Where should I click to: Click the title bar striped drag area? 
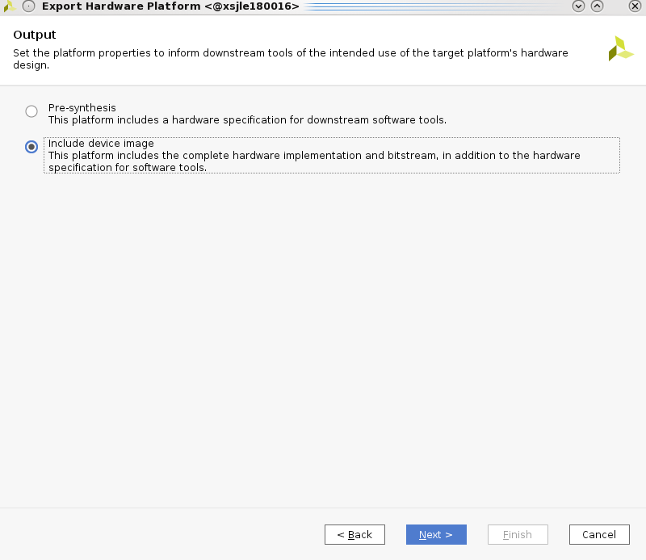click(x=434, y=6)
